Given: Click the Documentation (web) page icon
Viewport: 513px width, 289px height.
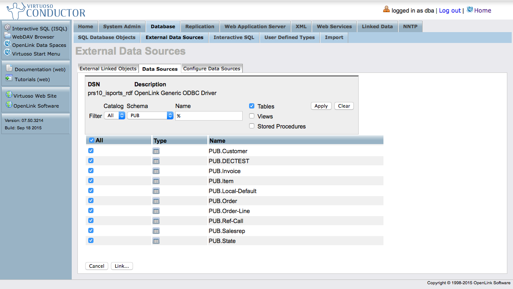Looking at the screenshot, I should tap(9, 68).
